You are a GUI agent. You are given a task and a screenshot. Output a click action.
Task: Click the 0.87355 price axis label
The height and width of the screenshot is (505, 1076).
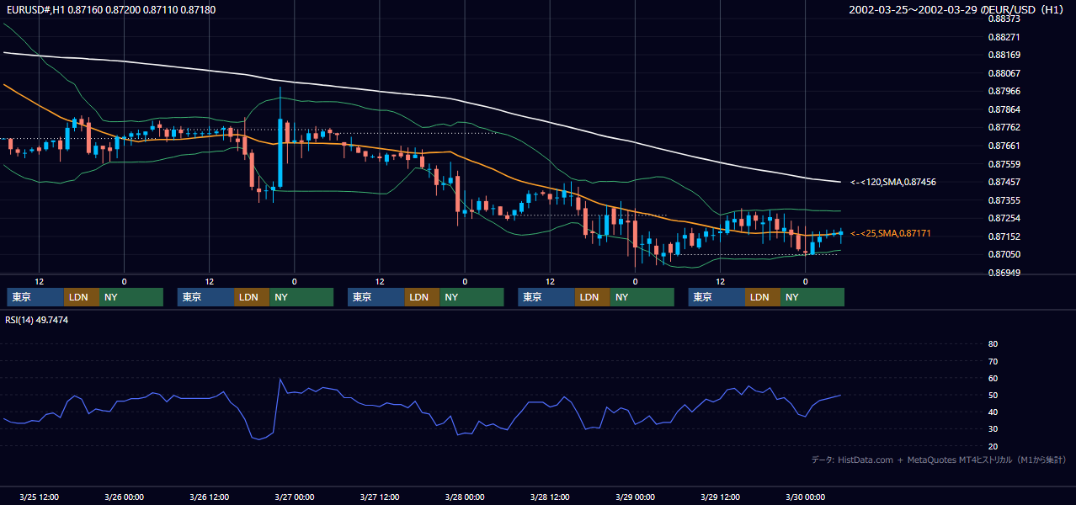pos(1004,200)
